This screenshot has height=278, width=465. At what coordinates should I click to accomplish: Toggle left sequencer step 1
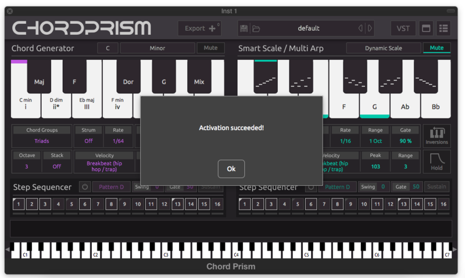click(19, 204)
